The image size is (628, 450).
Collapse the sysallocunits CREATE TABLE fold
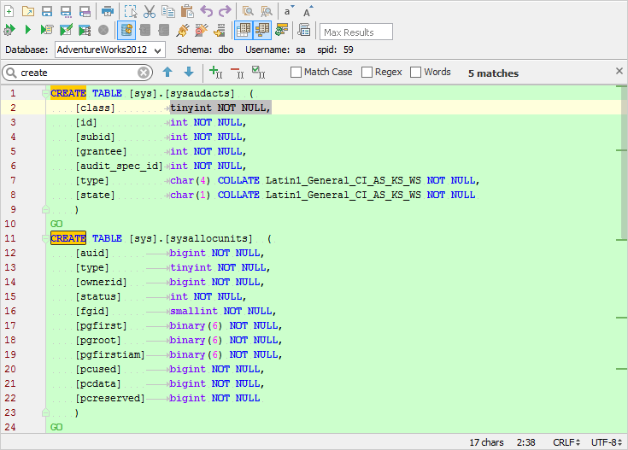pyautogui.click(x=45, y=238)
